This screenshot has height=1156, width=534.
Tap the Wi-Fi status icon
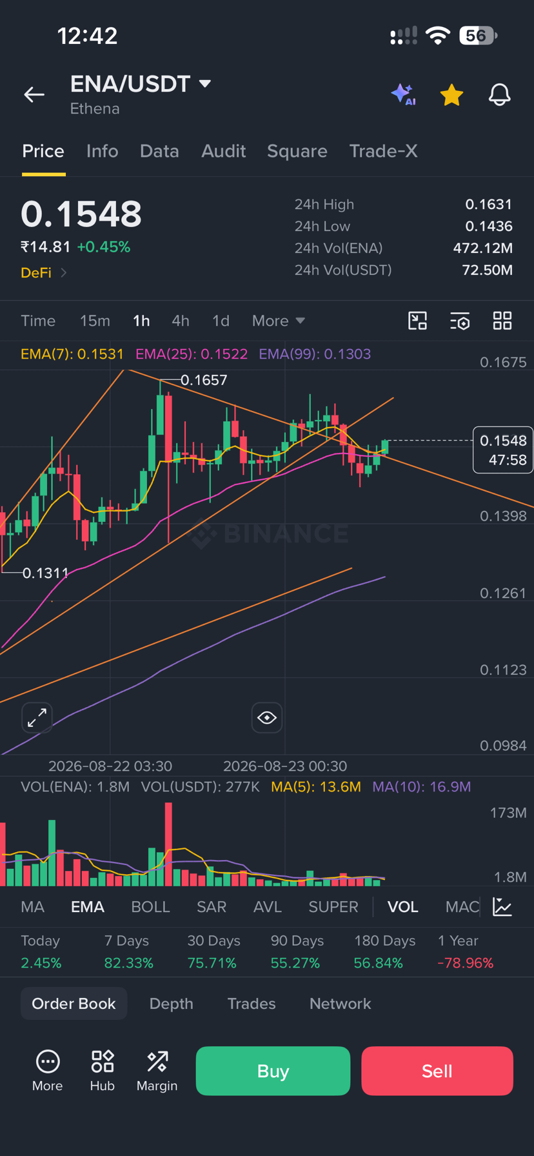coord(438,35)
